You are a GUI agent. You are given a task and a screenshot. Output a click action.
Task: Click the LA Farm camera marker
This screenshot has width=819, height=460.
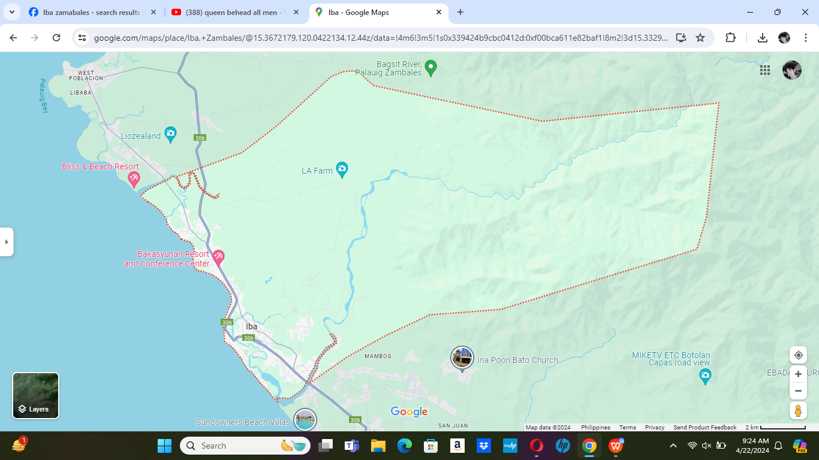pyautogui.click(x=342, y=170)
